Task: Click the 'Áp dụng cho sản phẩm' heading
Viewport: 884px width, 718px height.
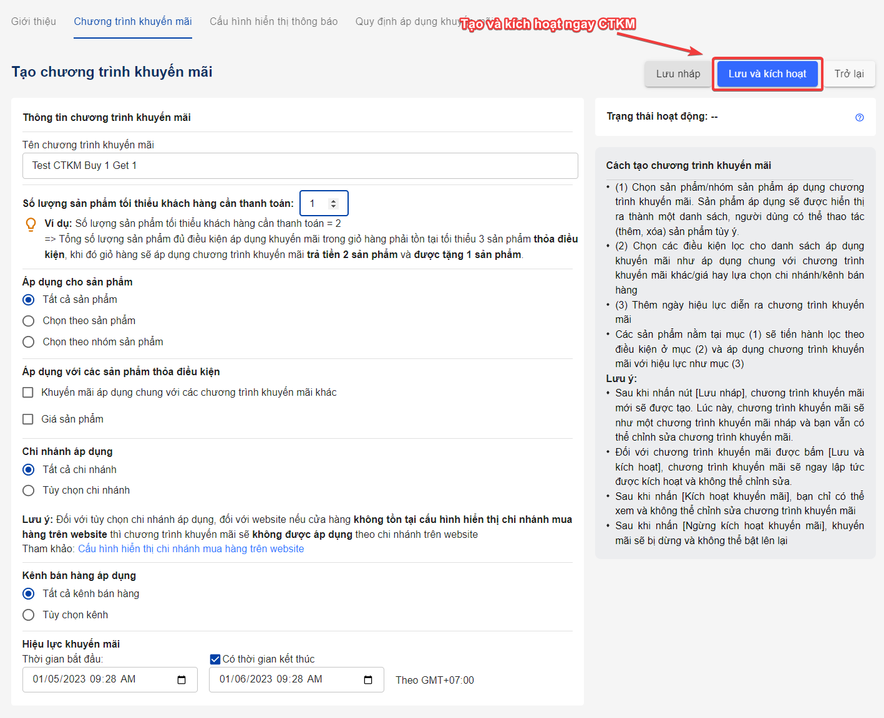Action: [x=77, y=282]
